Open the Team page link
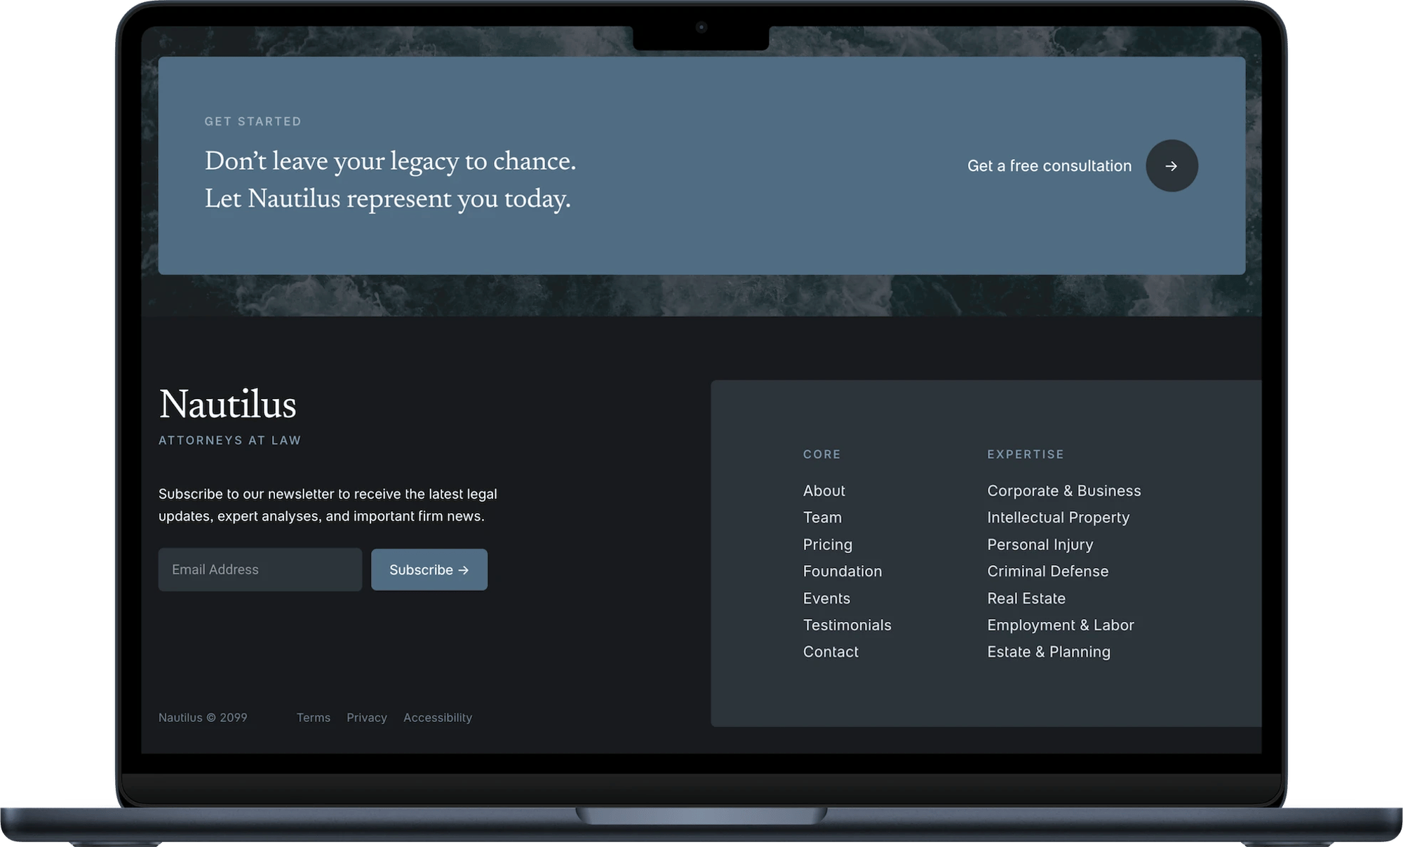Viewport: 1403px width, 847px height. pyautogui.click(x=822, y=517)
